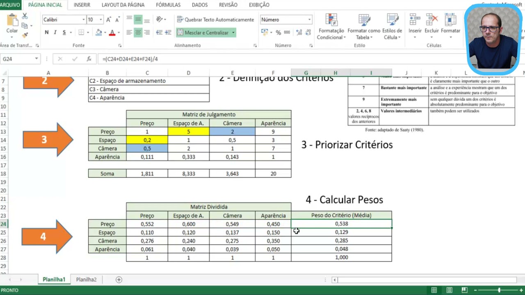Open the Calibri font name dropdown

83,20
